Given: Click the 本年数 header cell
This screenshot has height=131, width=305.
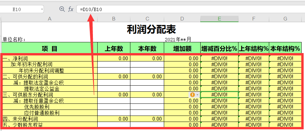Looking at the screenshot, I should (147, 49).
